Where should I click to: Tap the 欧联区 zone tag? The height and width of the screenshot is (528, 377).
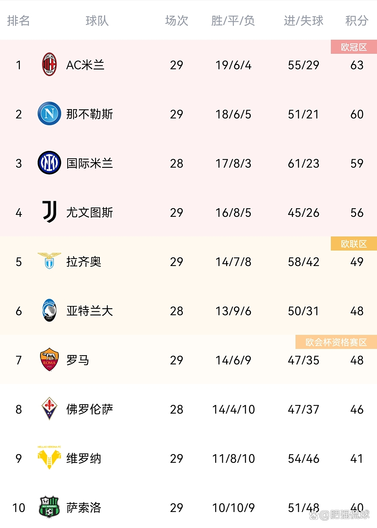tap(354, 244)
